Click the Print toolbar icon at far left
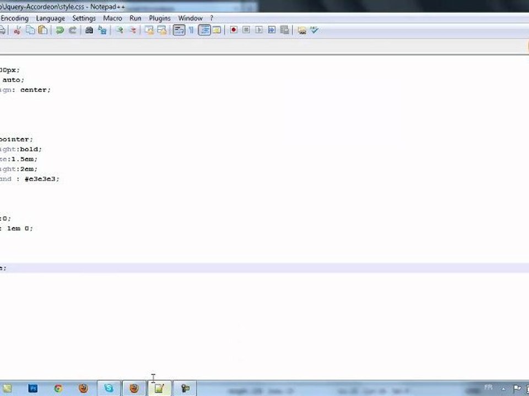 pos(2,30)
